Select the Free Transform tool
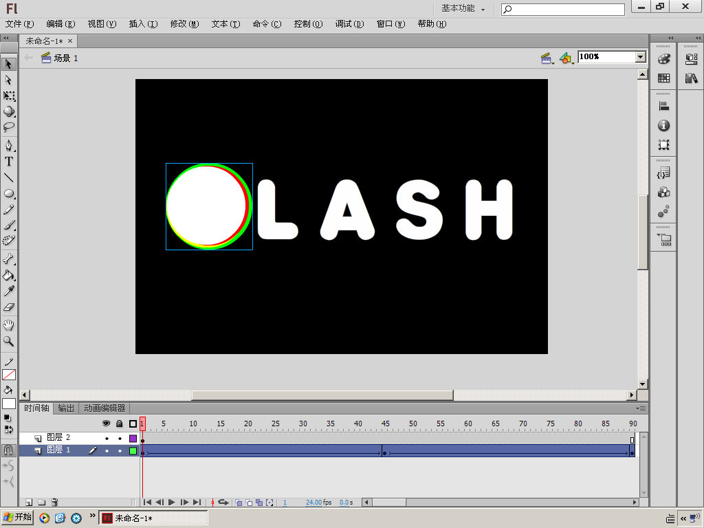704x528 pixels. coord(8,96)
